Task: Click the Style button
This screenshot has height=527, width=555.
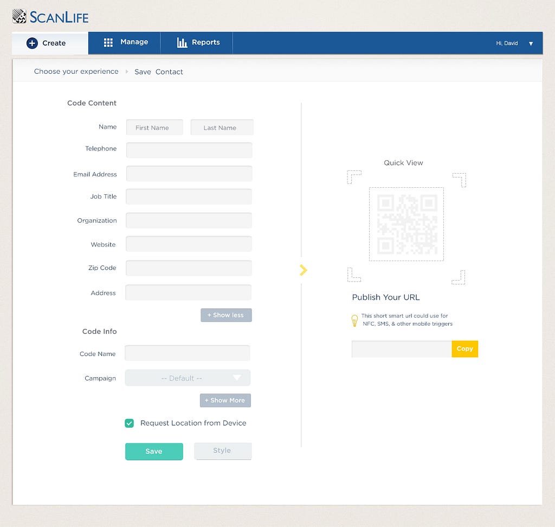Action: (x=223, y=451)
